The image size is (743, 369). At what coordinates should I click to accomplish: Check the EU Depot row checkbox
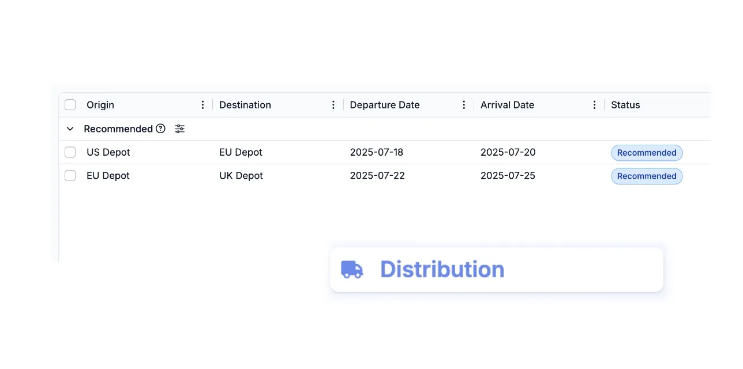[x=70, y=176]
